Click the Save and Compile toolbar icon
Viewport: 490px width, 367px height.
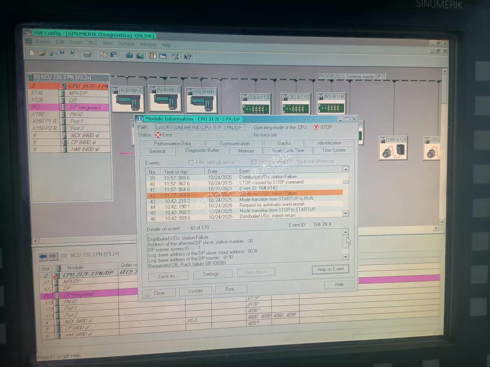74,54
